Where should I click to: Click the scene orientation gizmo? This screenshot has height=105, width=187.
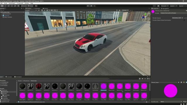pyautogui.click(x=145, y=16)
